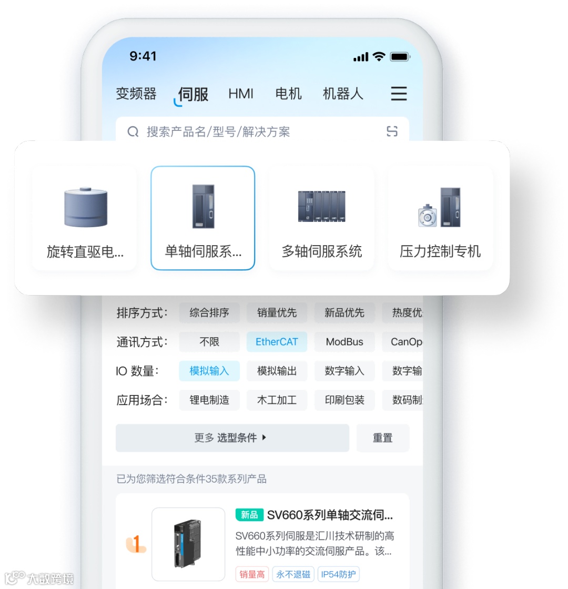Switch to the 变频器 tab
The image size is (568, 589).
tap(136, 94)
